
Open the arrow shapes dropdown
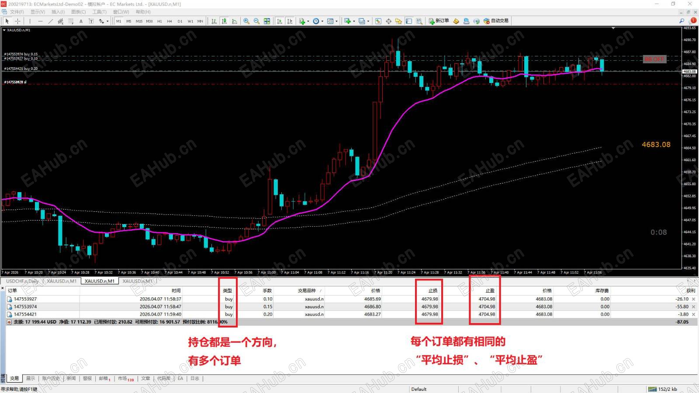pyautogui.click(x=107, y=21)
